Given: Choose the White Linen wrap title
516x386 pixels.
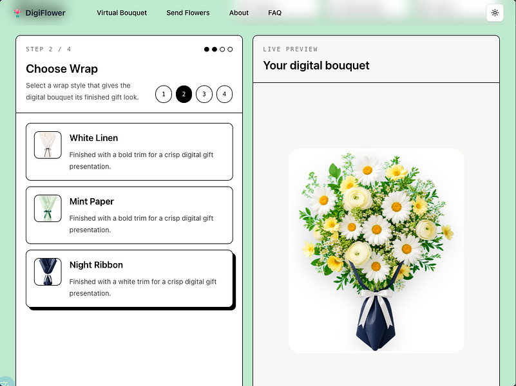Looking at the screenshot, I should (94, 138).
